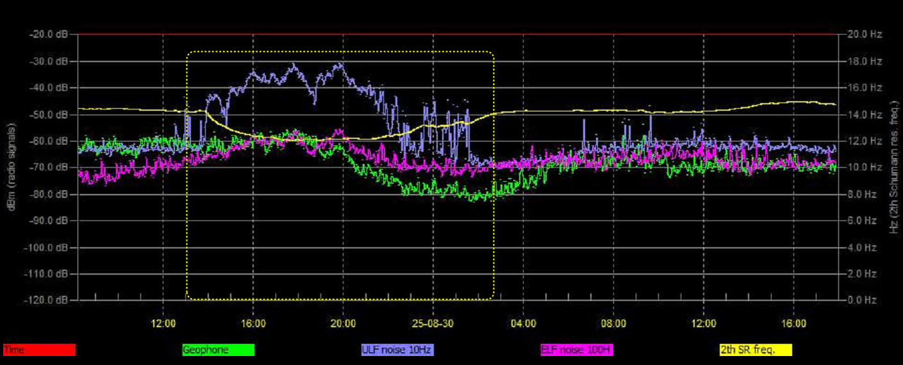The width and height of the screenshot is (903, 365).
Task: Select the yellow 2th SR freq. legend swatch
Action: click(x=756, y=350)
